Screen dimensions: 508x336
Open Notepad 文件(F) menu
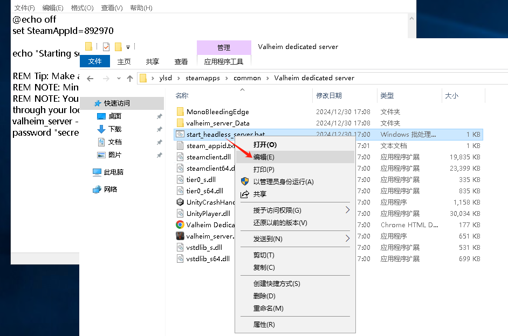(x=25, y=8)
